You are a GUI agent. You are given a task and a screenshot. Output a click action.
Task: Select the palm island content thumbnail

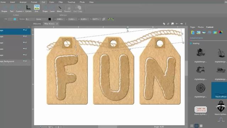200,53
